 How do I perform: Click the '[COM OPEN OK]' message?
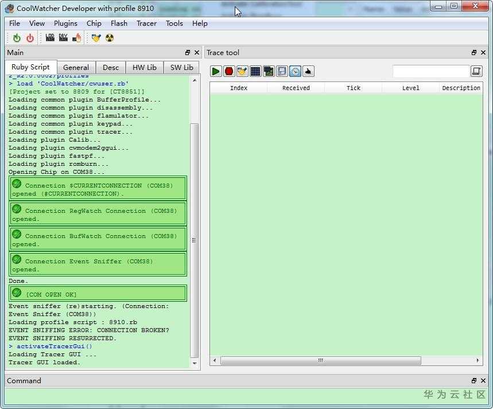(98, 293)
